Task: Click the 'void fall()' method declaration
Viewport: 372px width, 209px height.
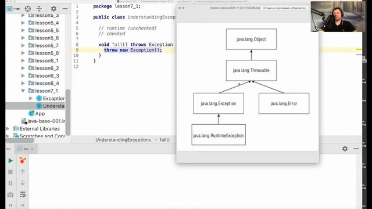Action: pos(113,45)
